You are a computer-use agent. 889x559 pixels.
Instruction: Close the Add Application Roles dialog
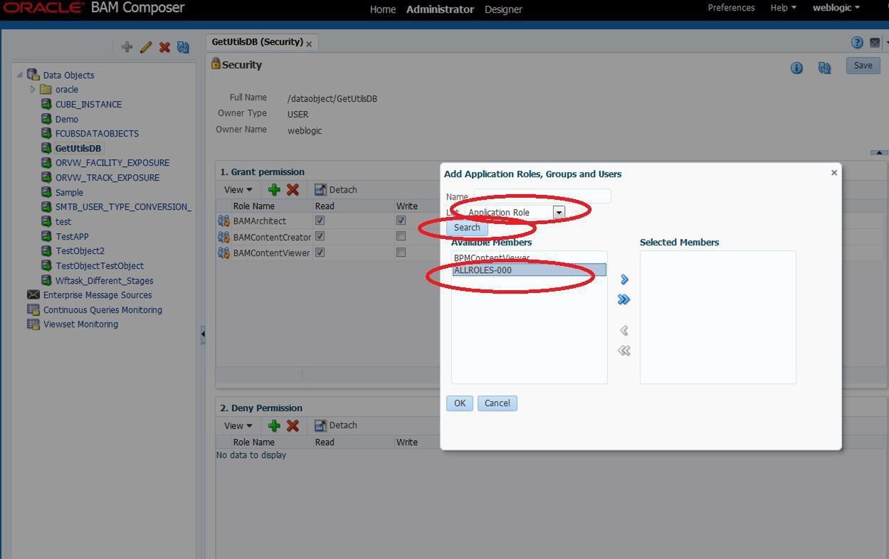[834, 172]
